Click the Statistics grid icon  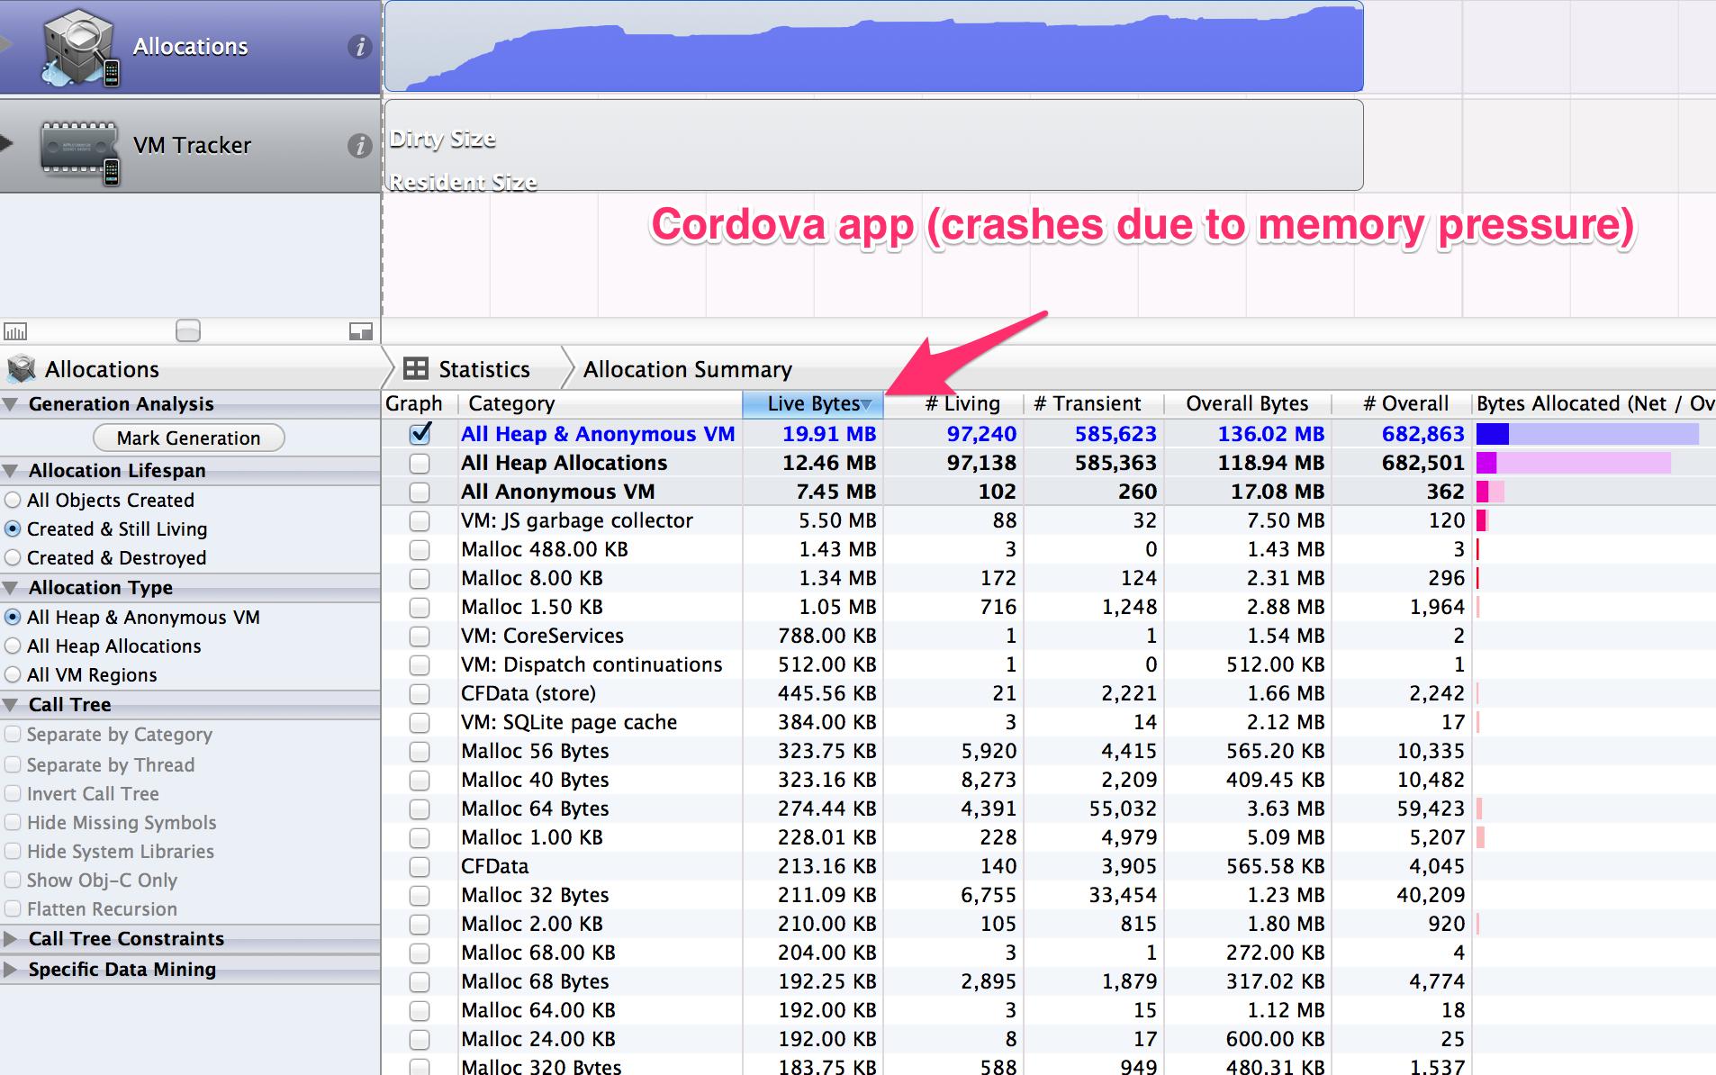coord(416,369)
